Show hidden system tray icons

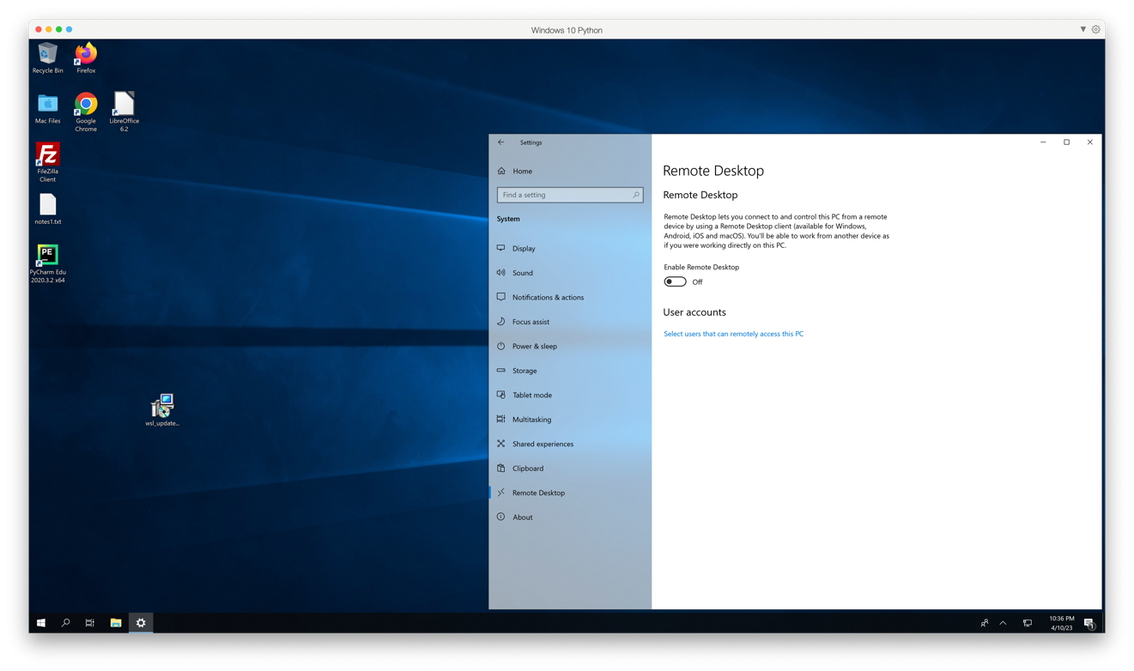point(1003,623)
